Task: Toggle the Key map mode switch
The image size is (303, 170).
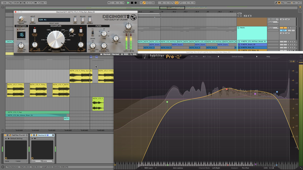Action: coord(283,3)
